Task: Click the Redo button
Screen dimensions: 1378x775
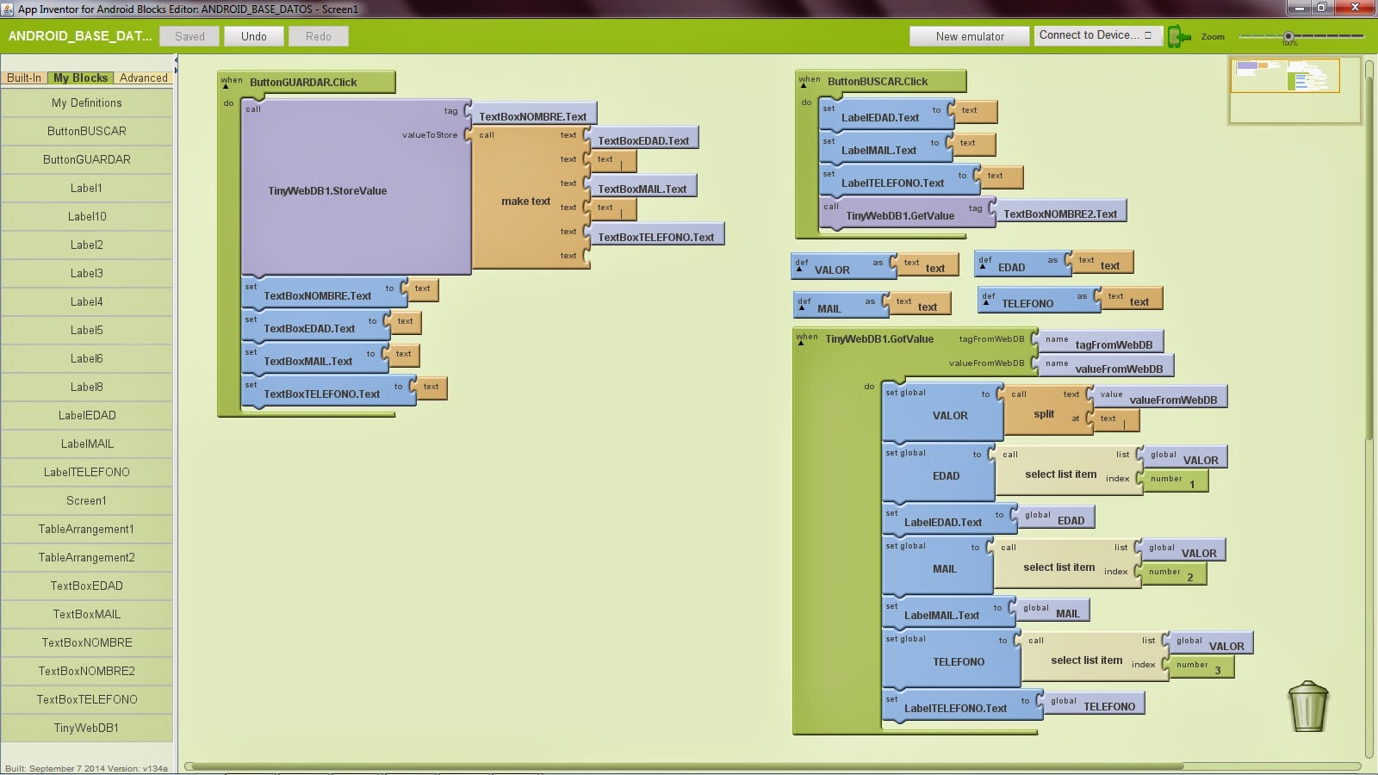Action: tap(318, 35)
